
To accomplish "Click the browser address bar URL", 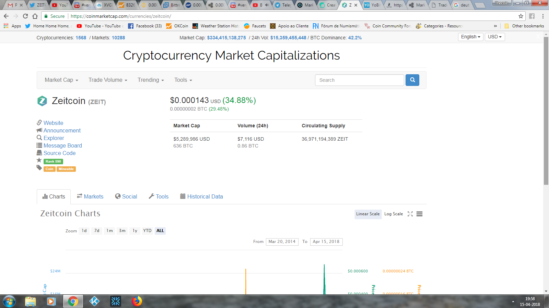I will (121, 16).
